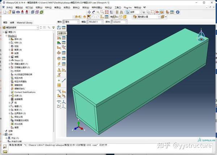This screenshot has width=217, height=155.
Task: Click the Create Datum Axis line icon
Action: click(x=64, y=80)
